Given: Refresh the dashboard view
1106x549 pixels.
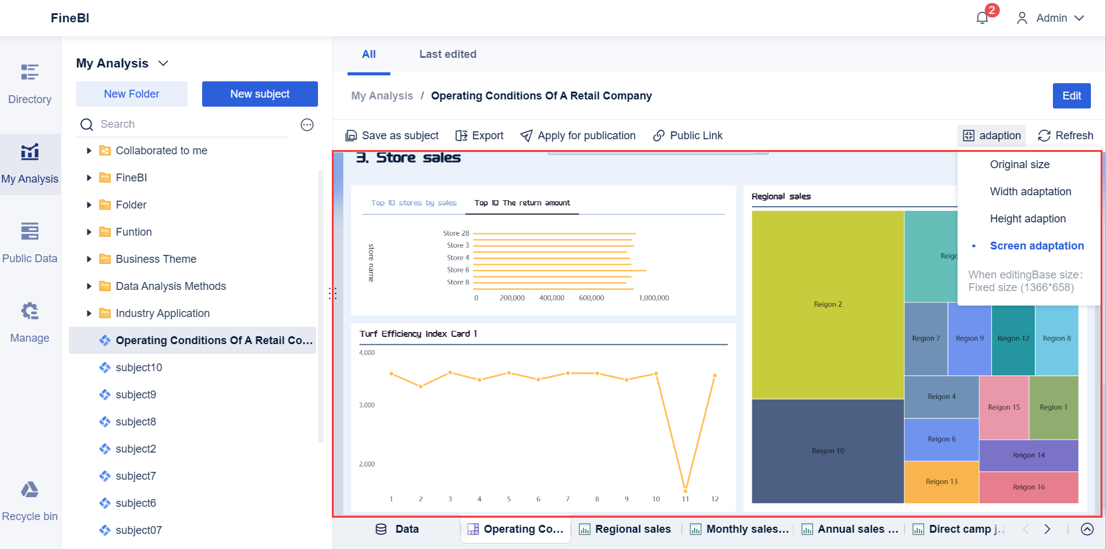Looking at the screenshot, I should [x=1065, y=135].
